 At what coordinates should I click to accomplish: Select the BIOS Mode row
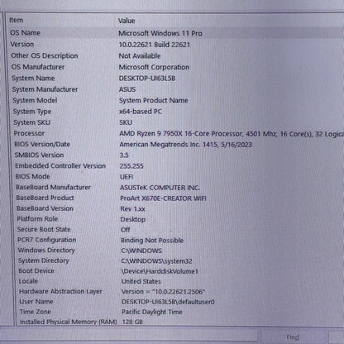(176, 176)
